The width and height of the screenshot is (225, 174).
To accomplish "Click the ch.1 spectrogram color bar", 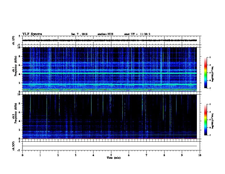I will (x=205, y=73).
